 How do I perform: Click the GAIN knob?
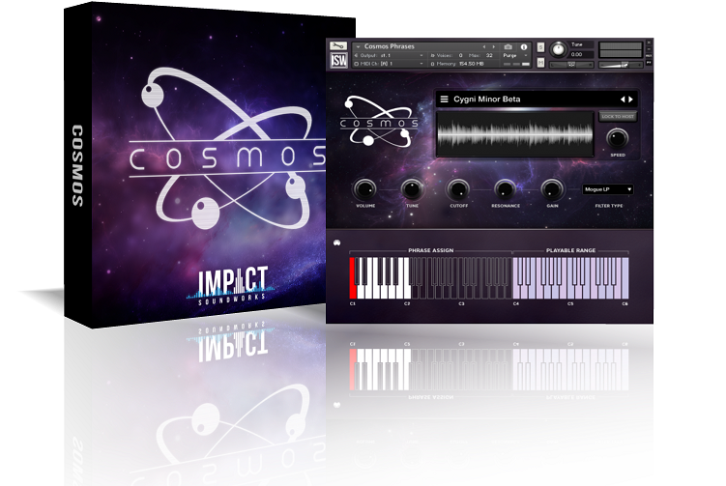pos(552,188)
